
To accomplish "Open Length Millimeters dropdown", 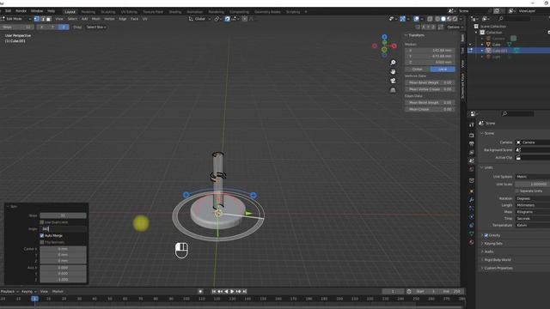I will point(533,205).
